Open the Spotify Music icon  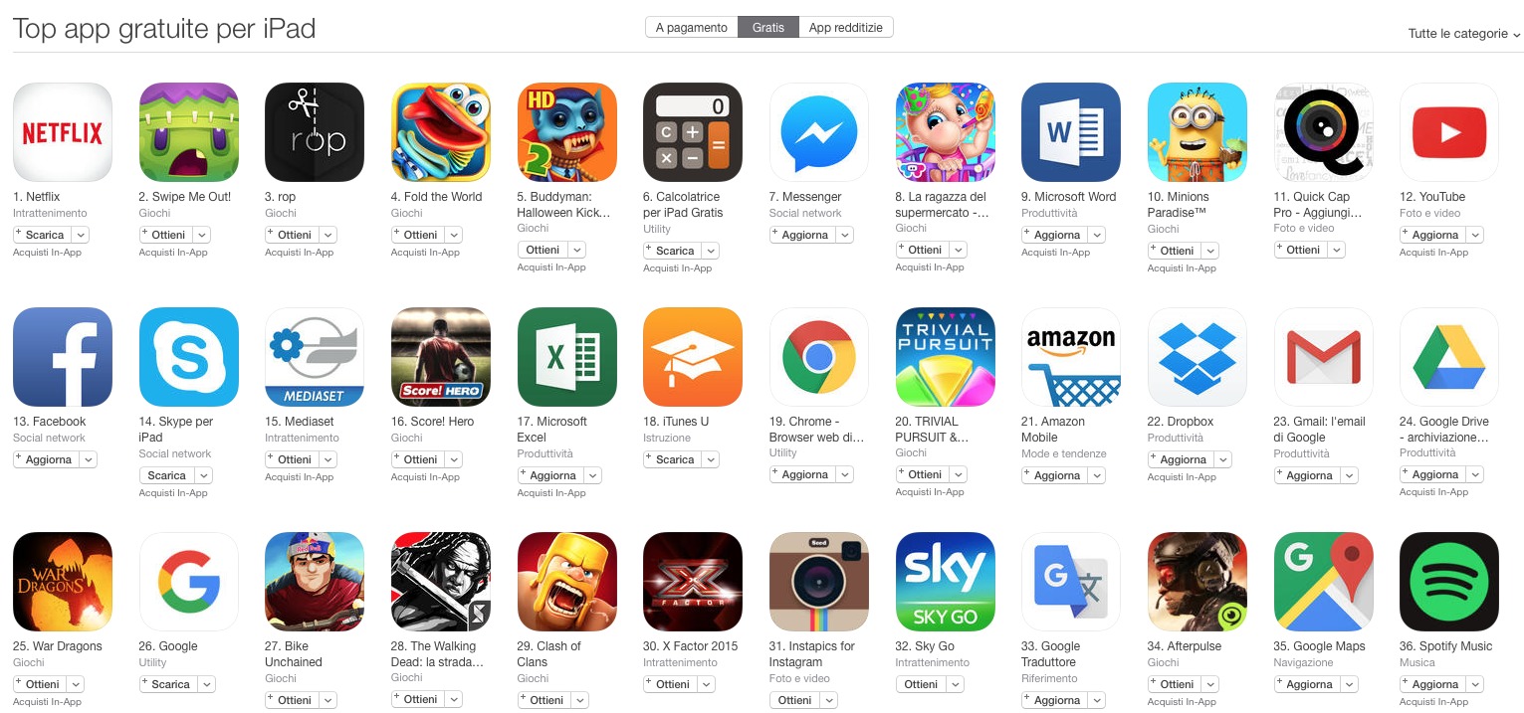point(1449,582)
